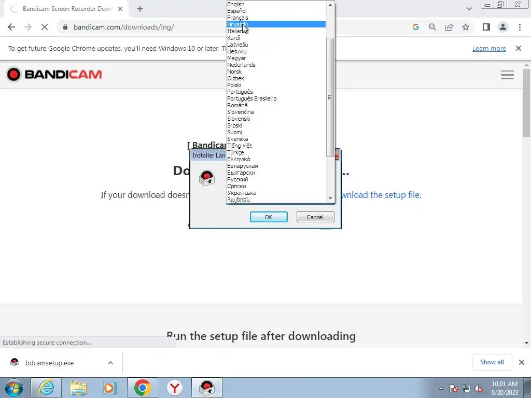Close the Bandicam Screen Recorder tab
531x398 pixels.
point(120,9)
